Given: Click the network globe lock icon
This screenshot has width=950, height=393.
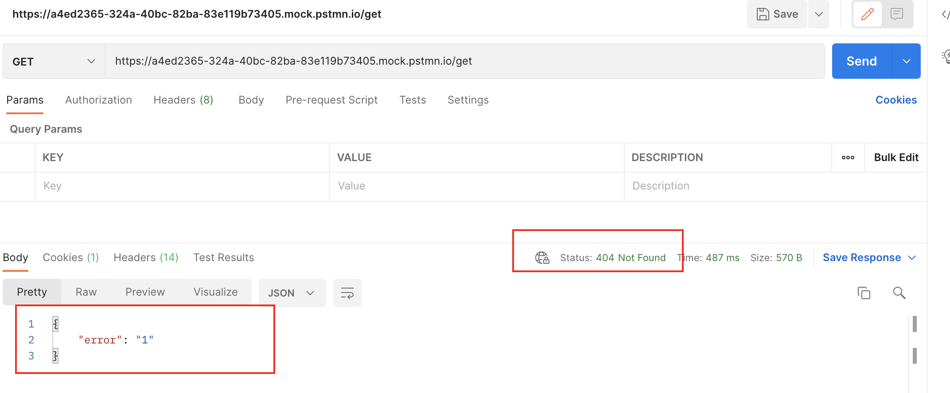Looking at the screenshot, I should 542,258.
